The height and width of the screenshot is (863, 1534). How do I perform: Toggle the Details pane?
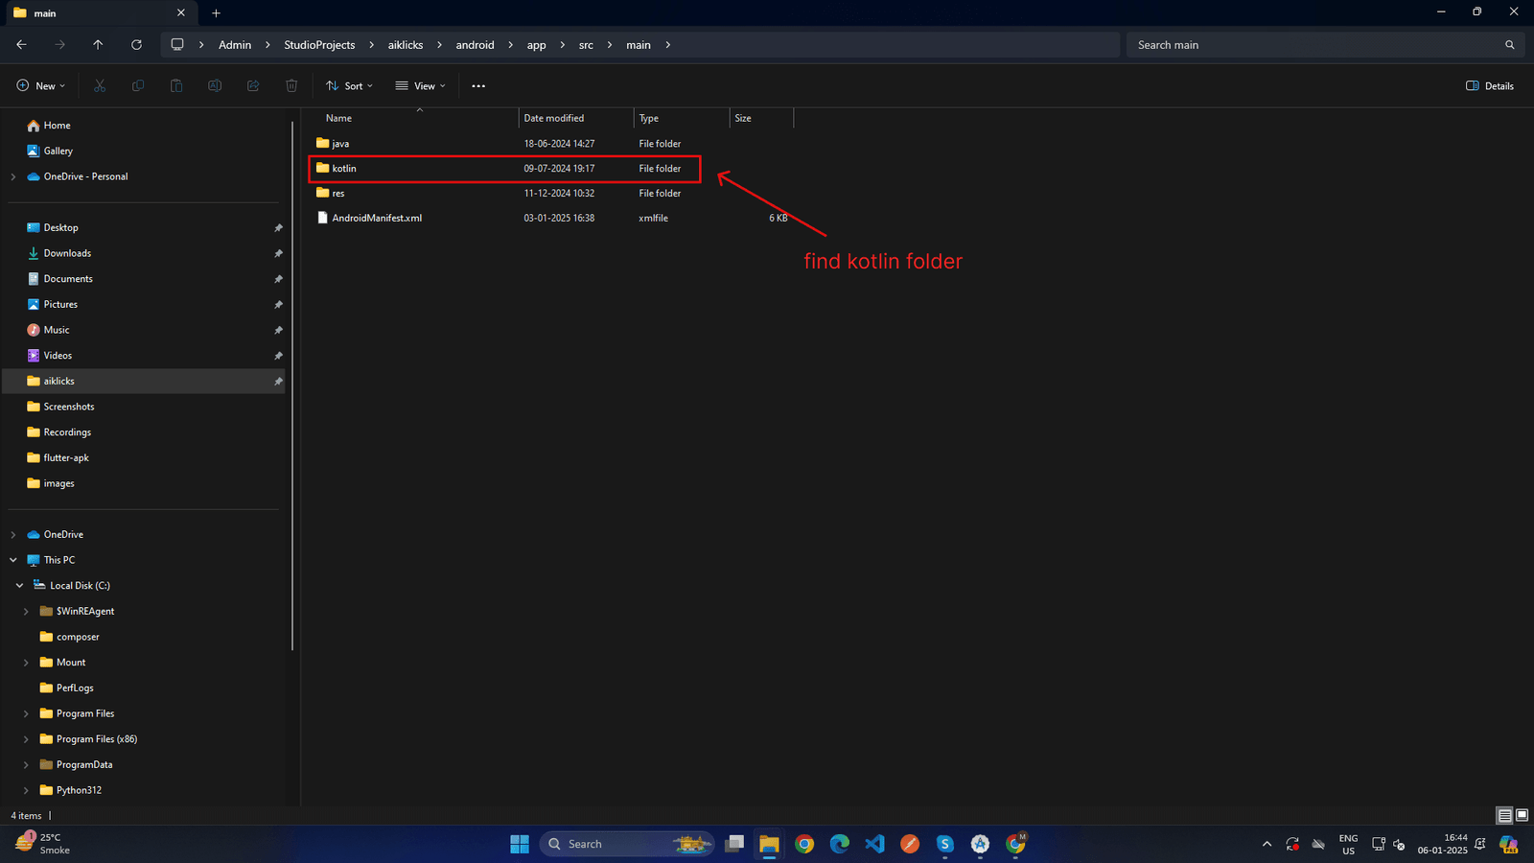[x=1490, y=86]
